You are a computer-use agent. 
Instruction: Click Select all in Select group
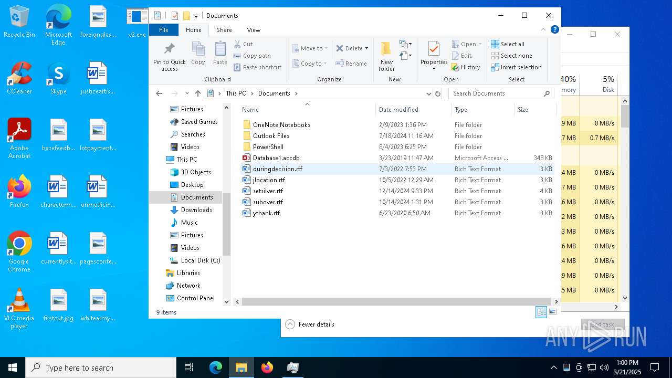point(507,44)
